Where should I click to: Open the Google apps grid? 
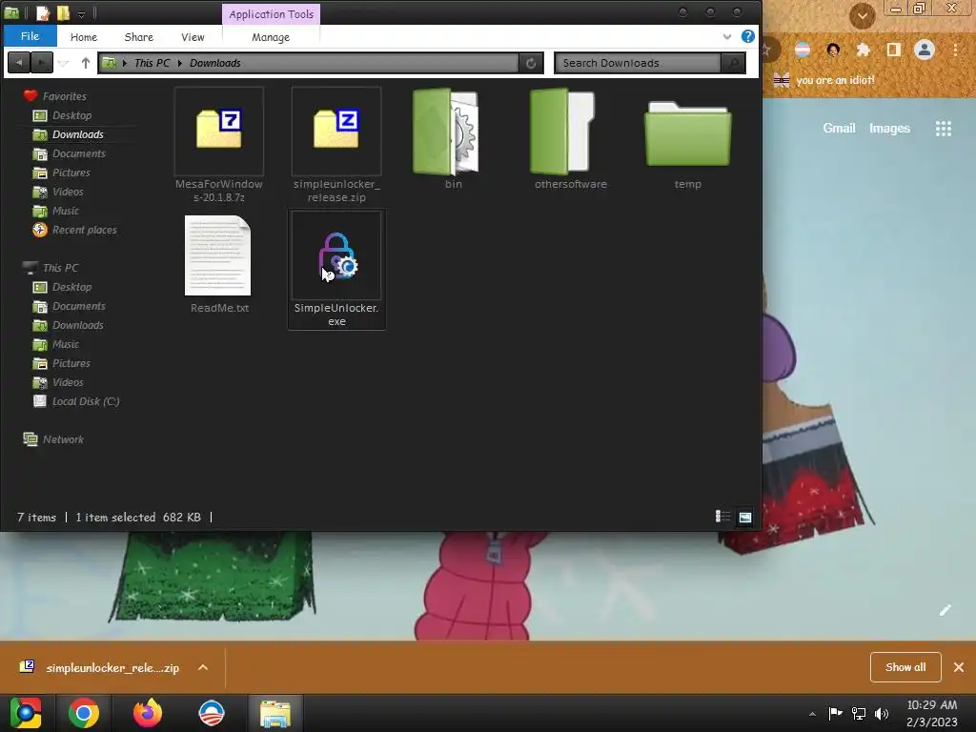(943, 129)
